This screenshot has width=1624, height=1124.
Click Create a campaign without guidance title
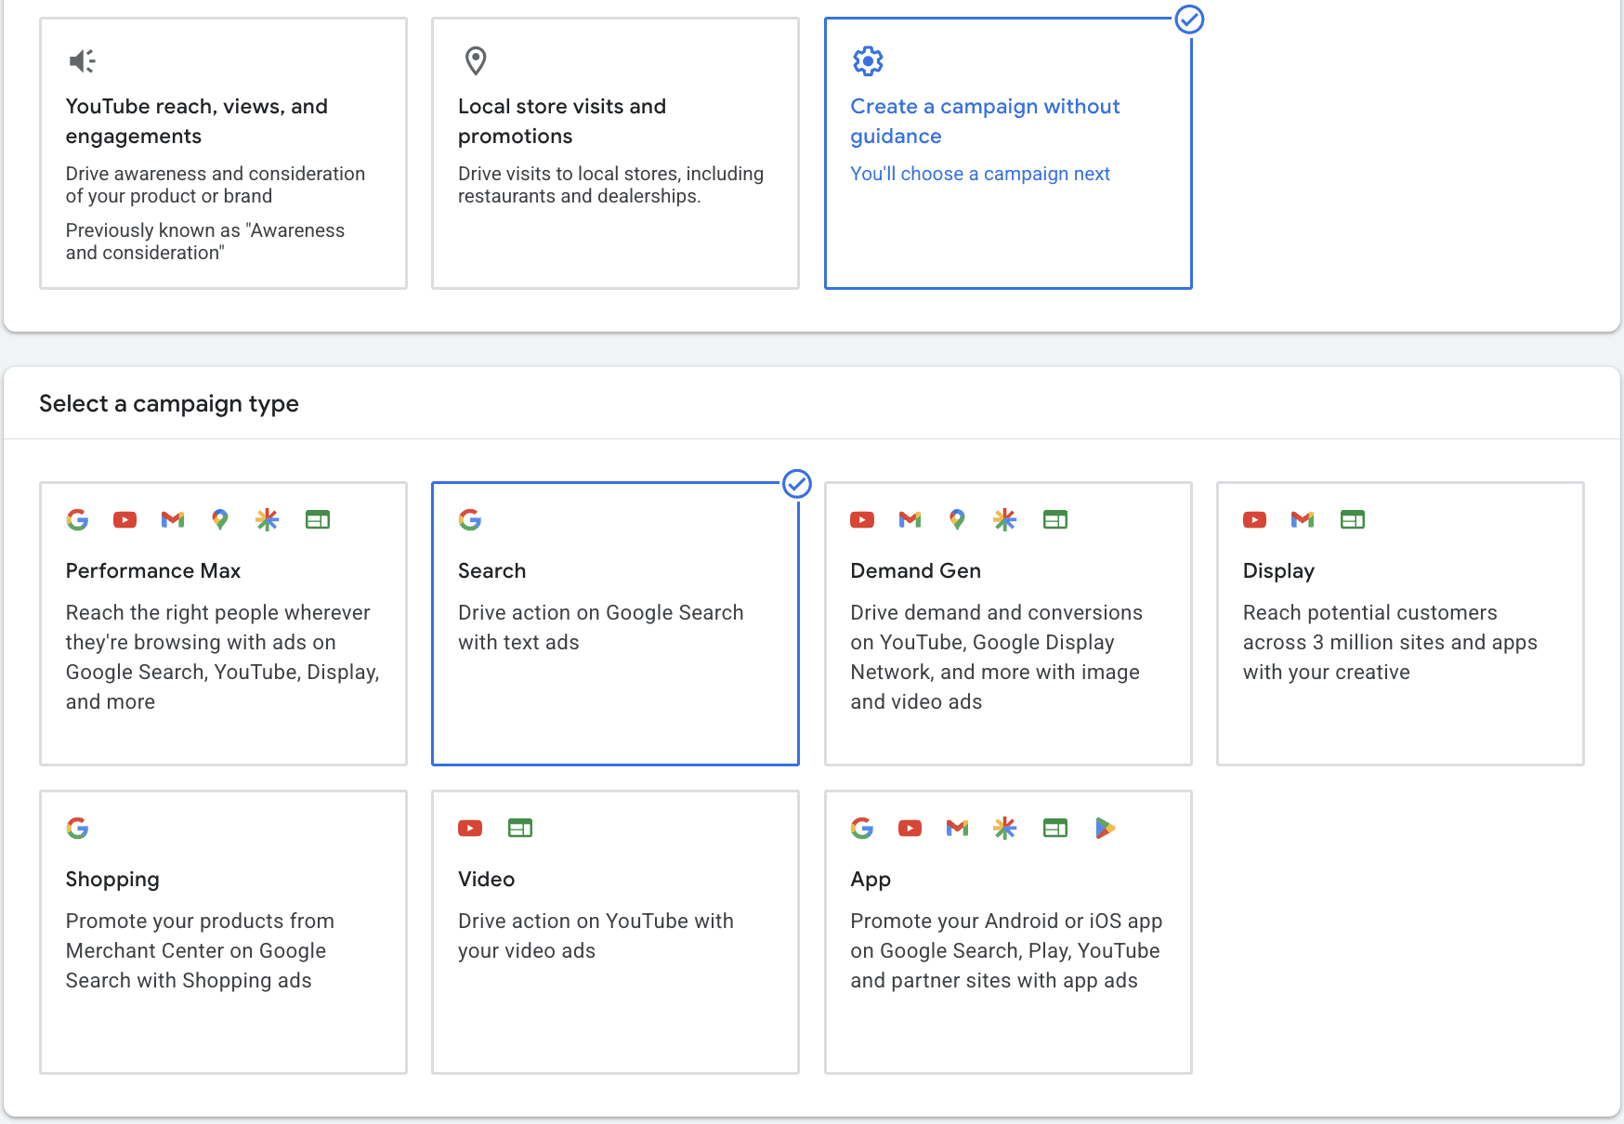click(x=985, y=121)
